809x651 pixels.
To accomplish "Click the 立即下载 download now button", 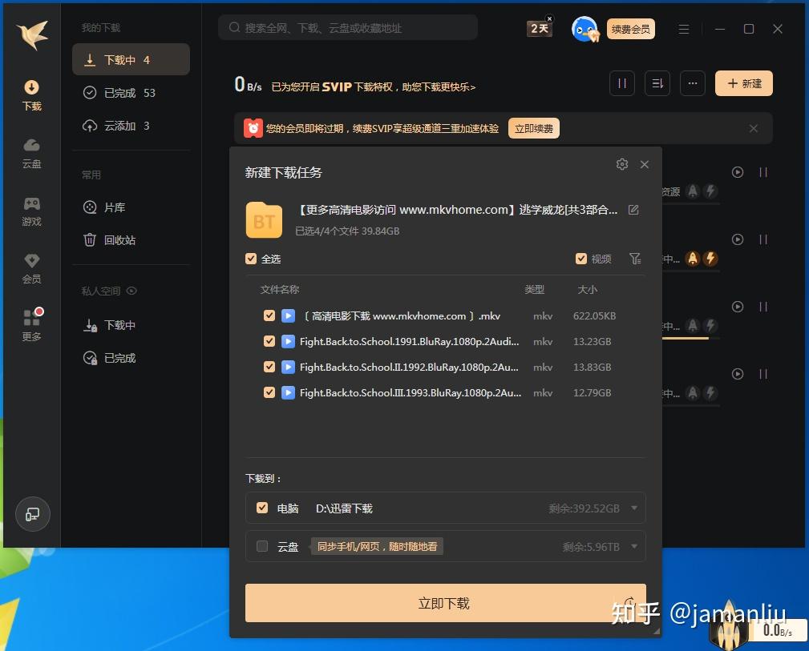I will coord(443,603).
